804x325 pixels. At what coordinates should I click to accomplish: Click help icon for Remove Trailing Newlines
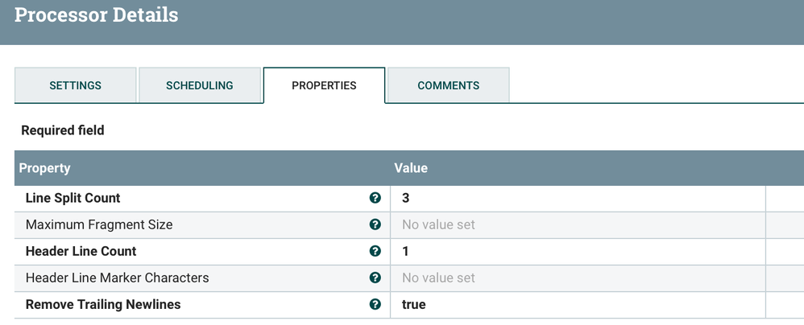pyautogui.click(x=375, y=304)
